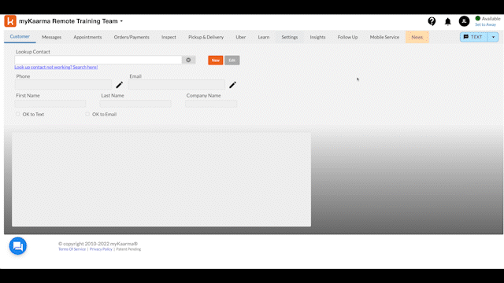Image resolution: width=504 pixels, height=283 pixels.
Task: Open the user profile avatar icon
Action: (x=464, y=21)
